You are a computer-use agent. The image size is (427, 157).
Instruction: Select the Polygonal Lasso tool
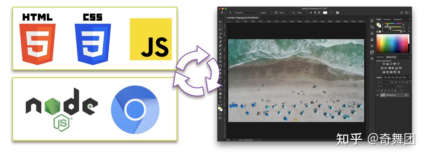click(220, 29)
